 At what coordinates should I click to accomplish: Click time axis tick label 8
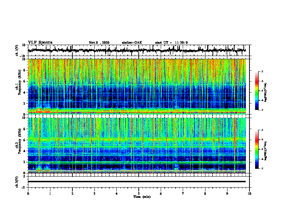click(205, 194)
